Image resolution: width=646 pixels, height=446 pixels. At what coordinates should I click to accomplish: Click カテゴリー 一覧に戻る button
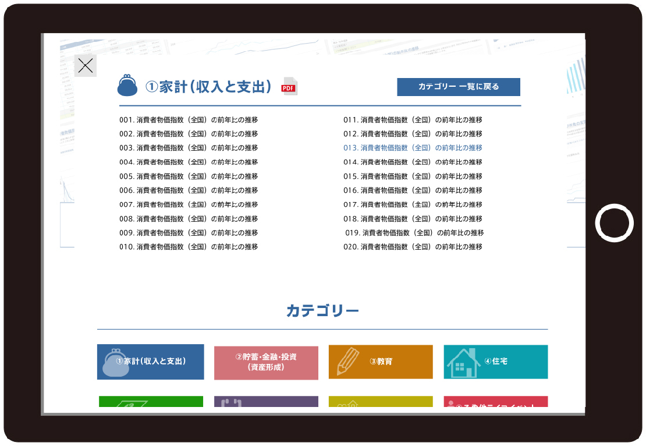pyautogui.click(x=458, y=87)
